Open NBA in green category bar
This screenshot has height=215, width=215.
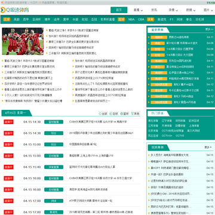pyautogui.click(x=131, y=20)
